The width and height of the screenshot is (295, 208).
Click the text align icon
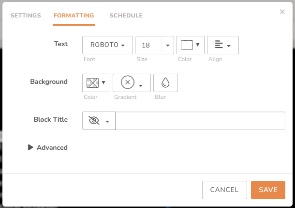coord(219,45)
